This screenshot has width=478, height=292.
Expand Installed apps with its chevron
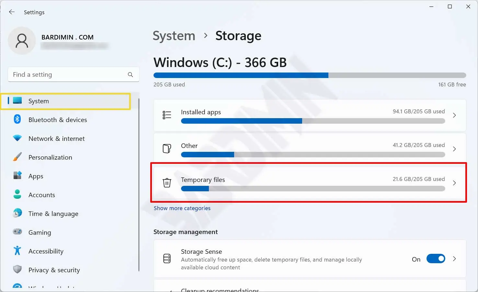[454, 115]
